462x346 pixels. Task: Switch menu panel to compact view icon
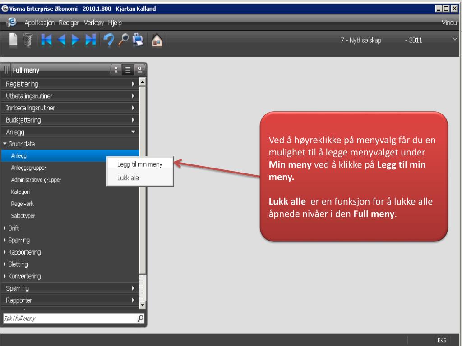click(116, 70)
